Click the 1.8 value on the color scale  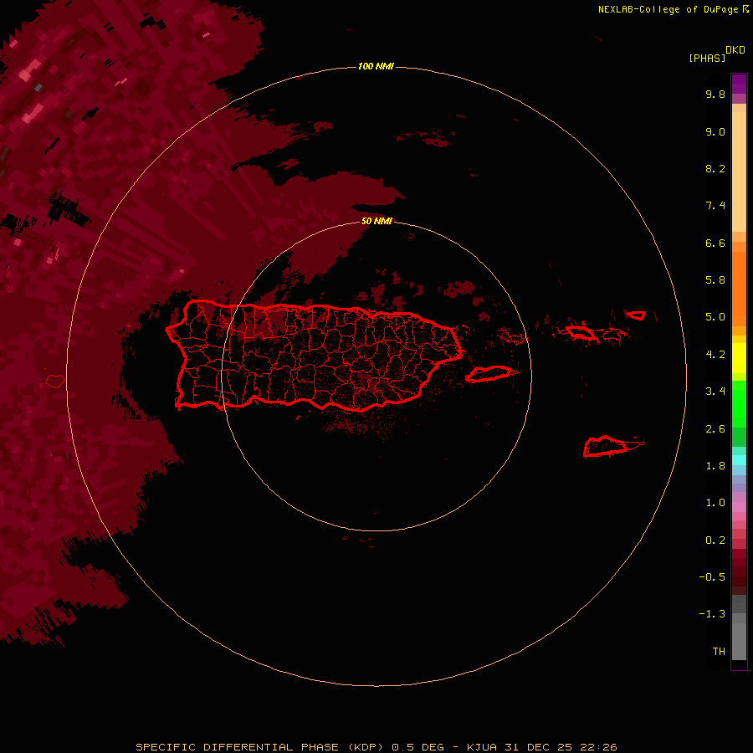(715, 466)
